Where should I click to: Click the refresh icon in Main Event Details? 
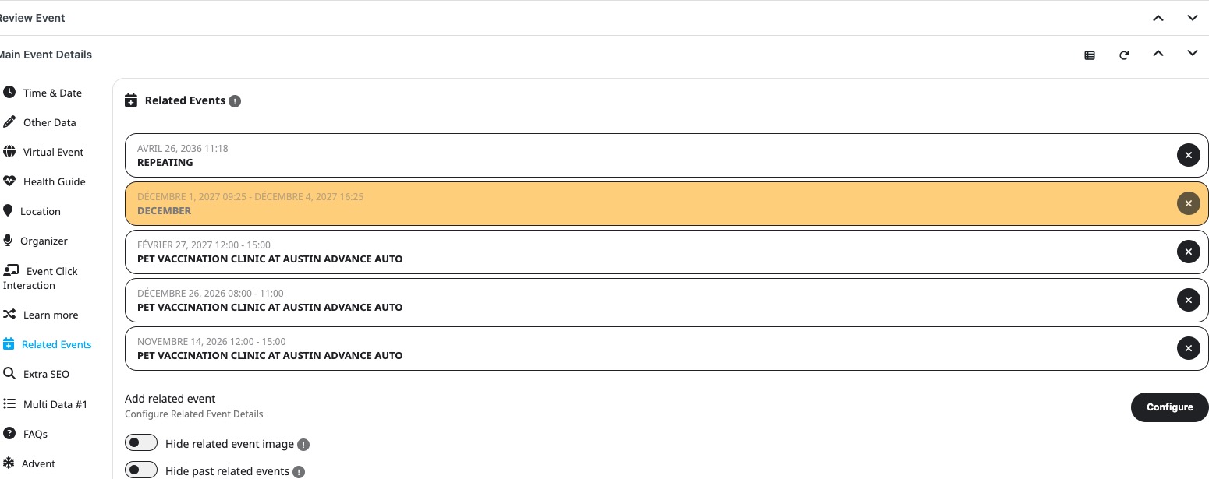1124,55
